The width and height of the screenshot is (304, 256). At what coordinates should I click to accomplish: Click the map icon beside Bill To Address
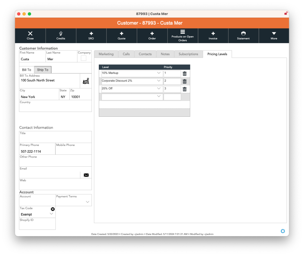pos(86,81)
